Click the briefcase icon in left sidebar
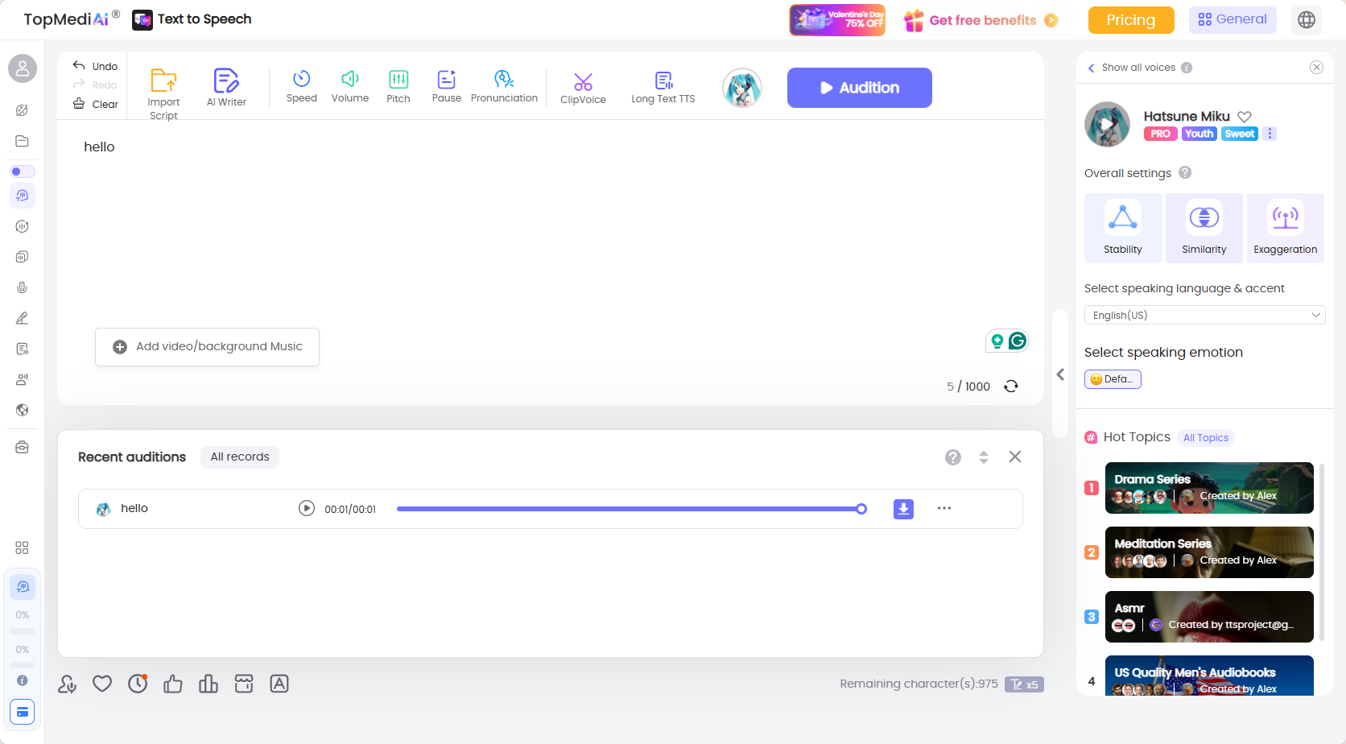This screenshot has width=1346, height=744. (23, 447)
